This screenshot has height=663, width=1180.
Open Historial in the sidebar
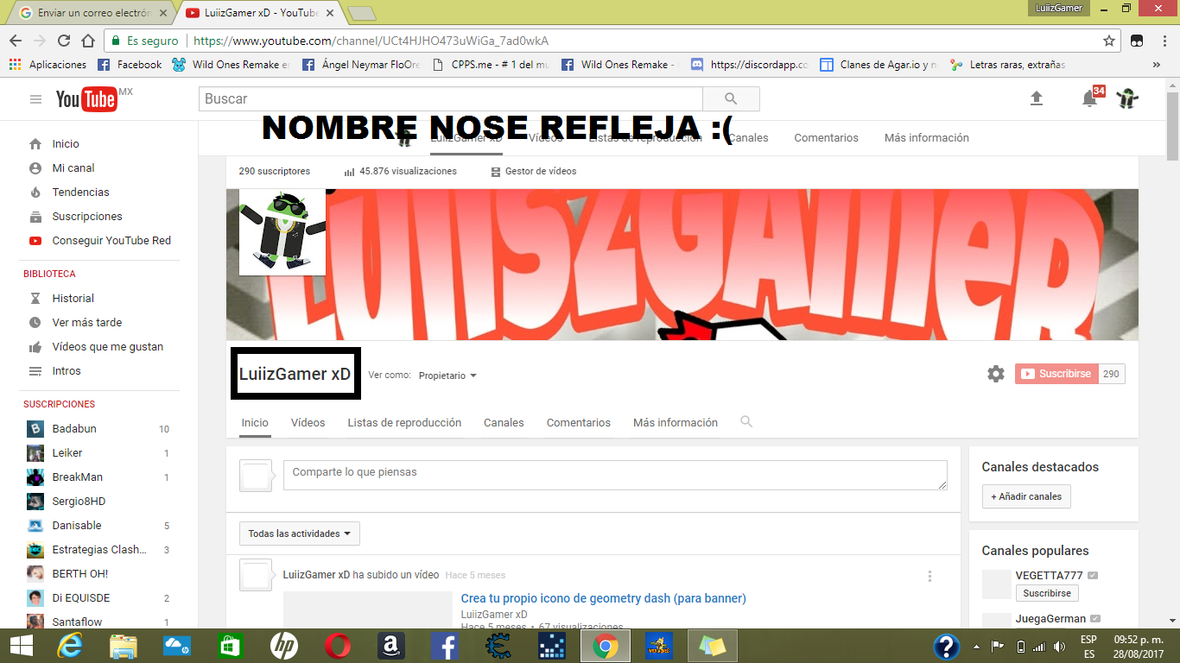coord(73,299)
